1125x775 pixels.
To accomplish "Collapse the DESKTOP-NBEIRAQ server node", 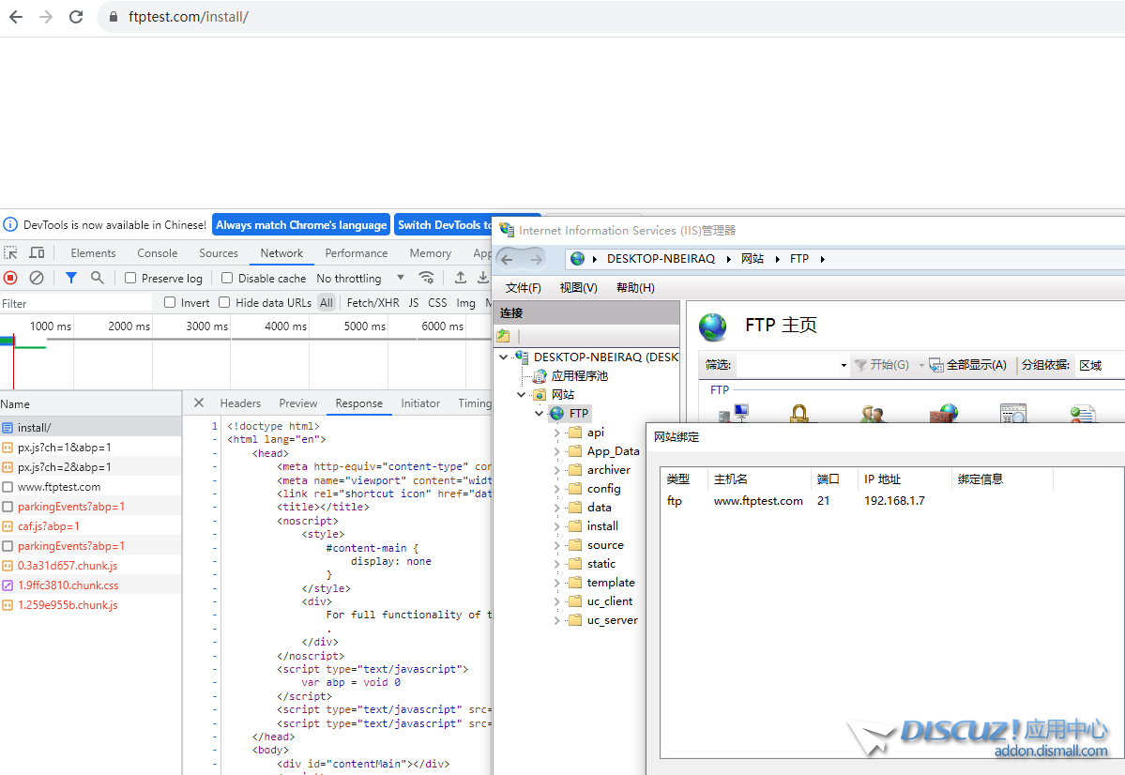I will [504, 357].
